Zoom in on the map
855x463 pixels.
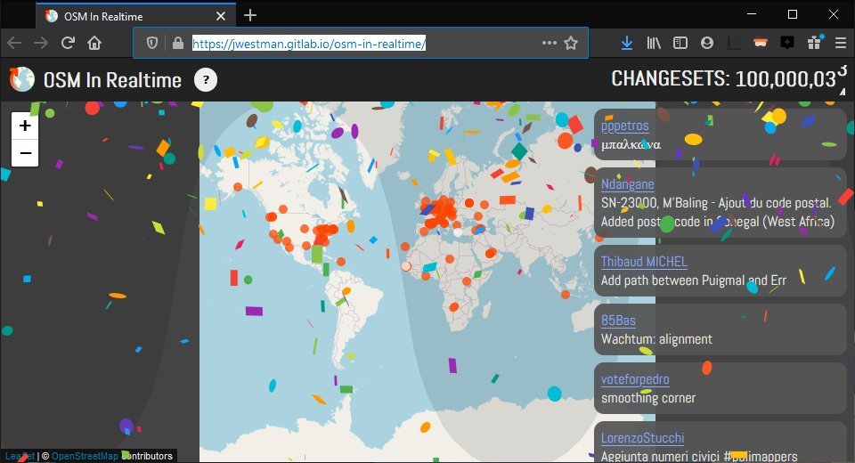[25, 126]
